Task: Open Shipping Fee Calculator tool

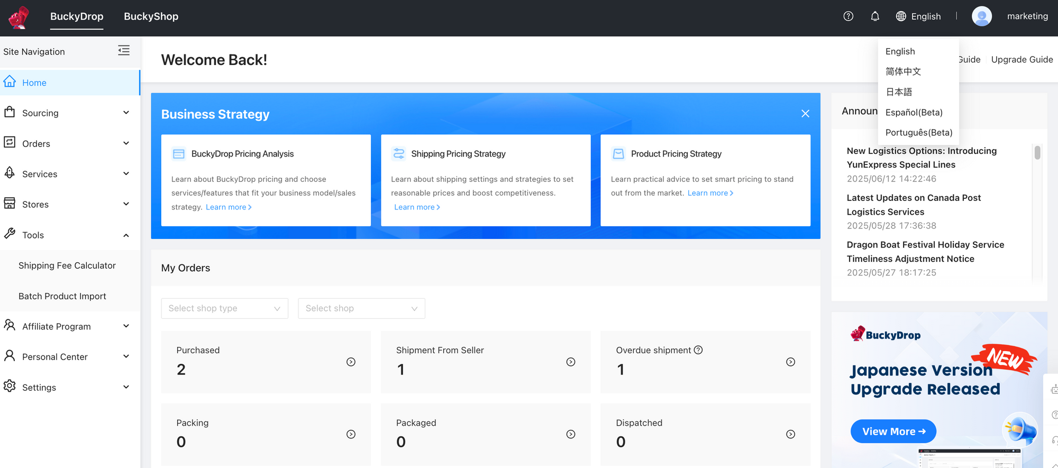Action: [x=67, y=265]
